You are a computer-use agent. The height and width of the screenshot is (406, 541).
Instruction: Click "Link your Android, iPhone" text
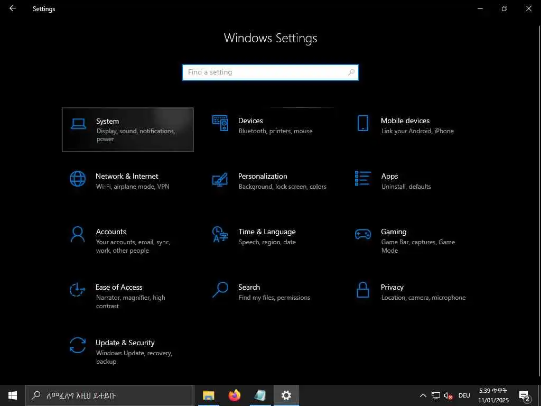pyautogui.click(x=417, y=131)
